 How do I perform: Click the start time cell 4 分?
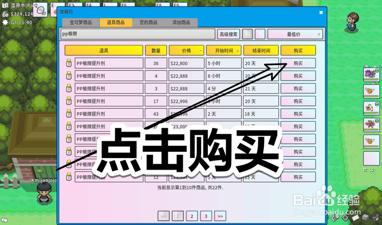pos(223,88)
